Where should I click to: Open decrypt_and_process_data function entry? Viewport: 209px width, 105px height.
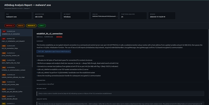(x=16, y=83)
